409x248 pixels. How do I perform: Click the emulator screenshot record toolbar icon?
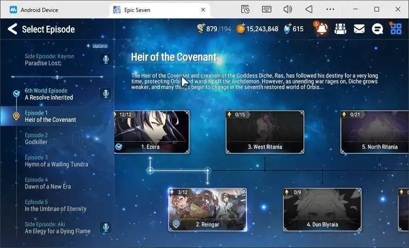245,9
